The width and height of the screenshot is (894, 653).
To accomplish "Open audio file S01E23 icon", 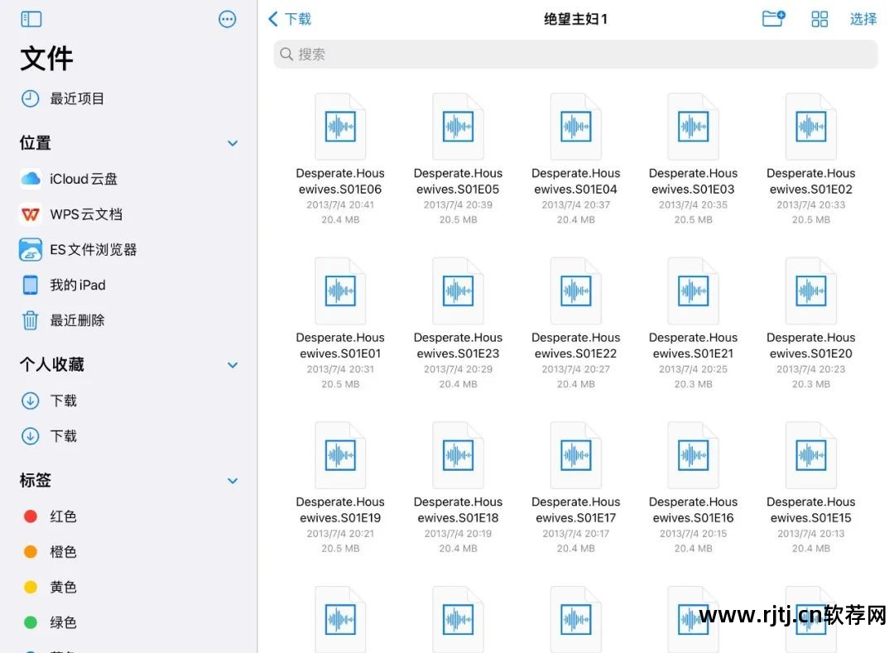I will [458, 291].
